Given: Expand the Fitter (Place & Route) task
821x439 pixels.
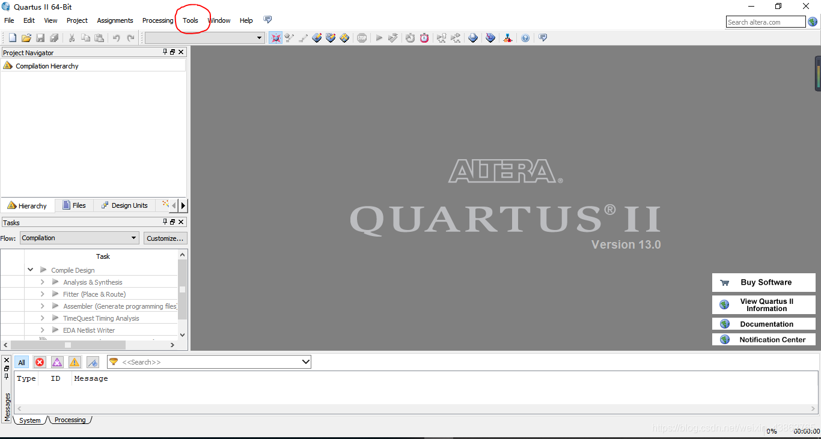Looking at the screenshot, I should coord(43,294).
